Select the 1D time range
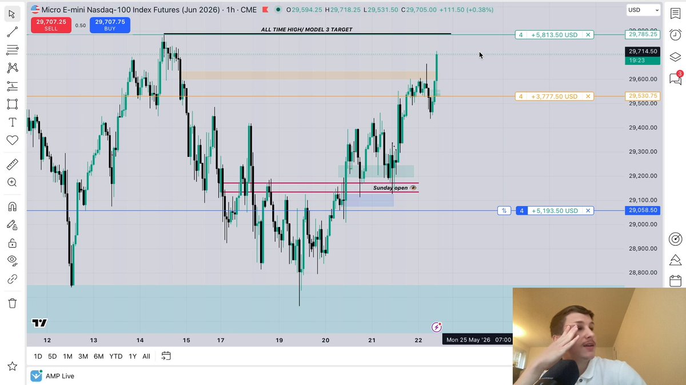Screen dimensions: 686x385 [38, 356]
